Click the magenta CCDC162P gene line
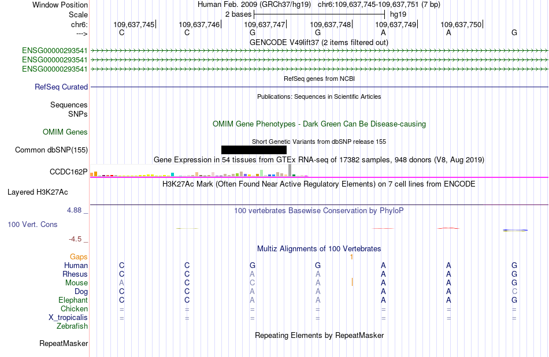 (x=319, y=177)
